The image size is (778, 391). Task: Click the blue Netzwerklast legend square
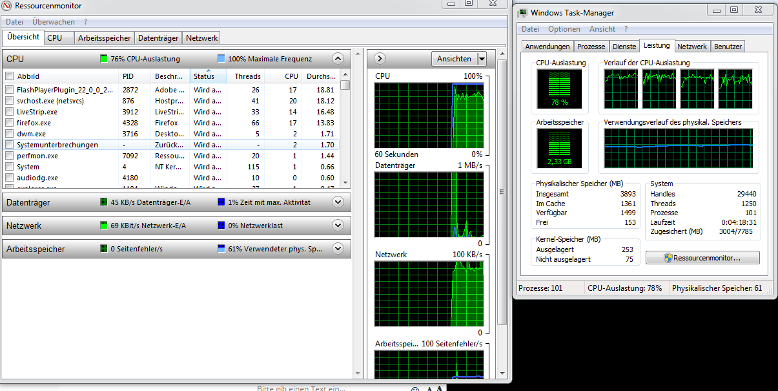click(221, 226)
